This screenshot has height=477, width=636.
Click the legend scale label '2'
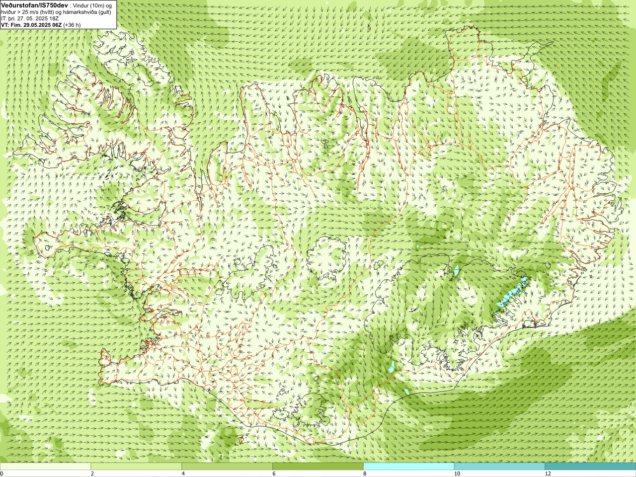click(x=92, y=474)
